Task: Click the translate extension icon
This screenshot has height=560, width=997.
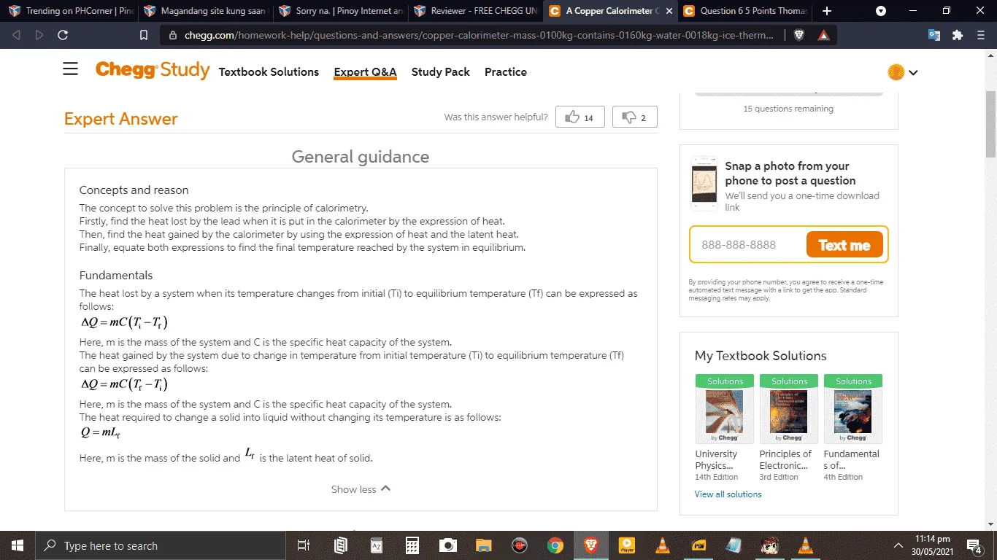Action: point(934,35)
